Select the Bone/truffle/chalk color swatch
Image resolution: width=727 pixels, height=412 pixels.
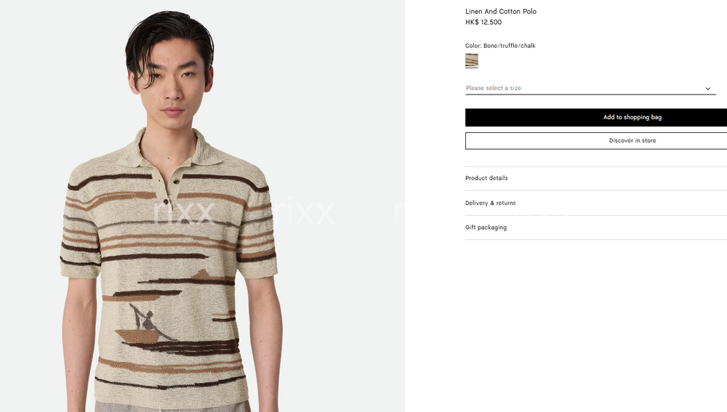[472, 61]
